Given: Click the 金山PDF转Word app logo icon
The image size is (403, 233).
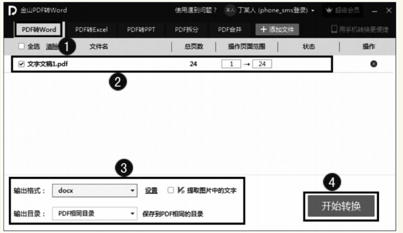Looking at the screenshot, I should (13, 11).
